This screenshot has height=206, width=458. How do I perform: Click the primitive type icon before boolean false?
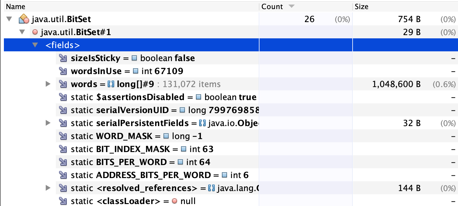pos(135,58)
